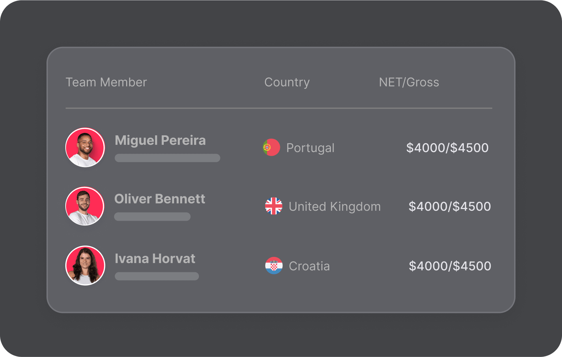Click Ivana Horvat's $4000/$4500 amount
The width and height of the screenshot is (562, 357).
click(450, 266)
